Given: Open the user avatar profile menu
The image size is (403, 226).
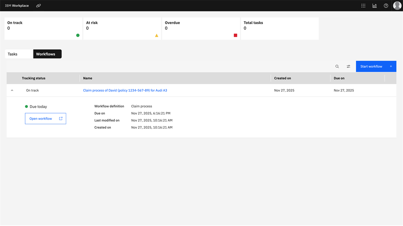Looking at the screenshot, I should click(x=397, y=6).
